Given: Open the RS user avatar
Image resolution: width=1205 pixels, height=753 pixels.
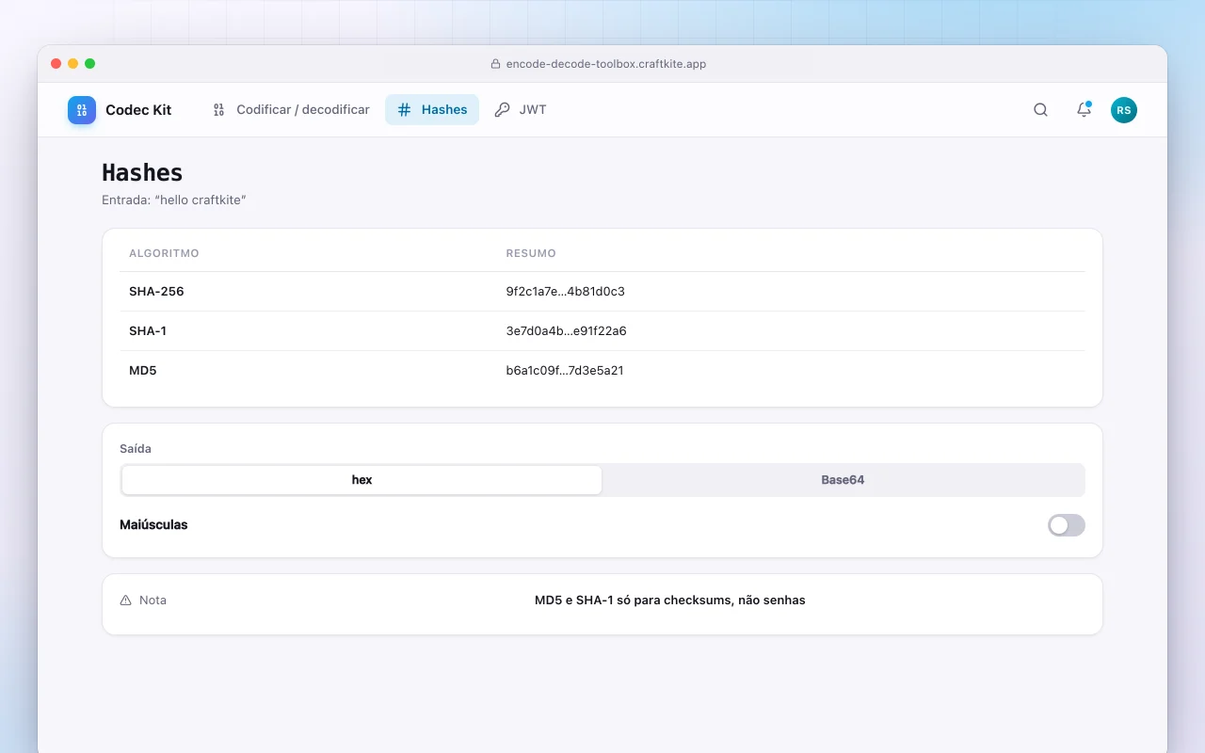Looking at the screenshot, I should tap(1123, 110).
